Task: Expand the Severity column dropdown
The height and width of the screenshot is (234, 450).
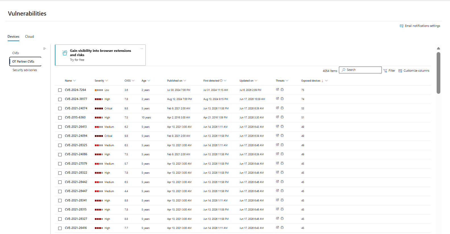Action: click(107, 81)
